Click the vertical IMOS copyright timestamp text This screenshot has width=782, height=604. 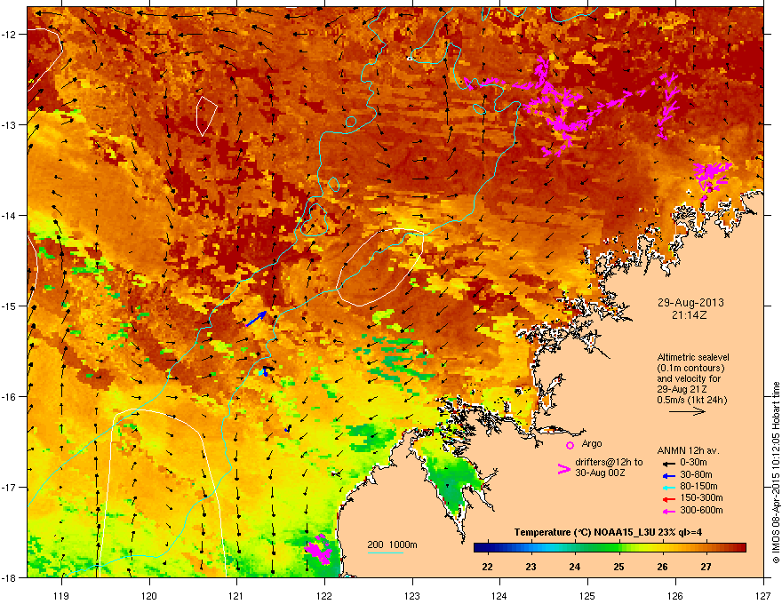(776, 473)
